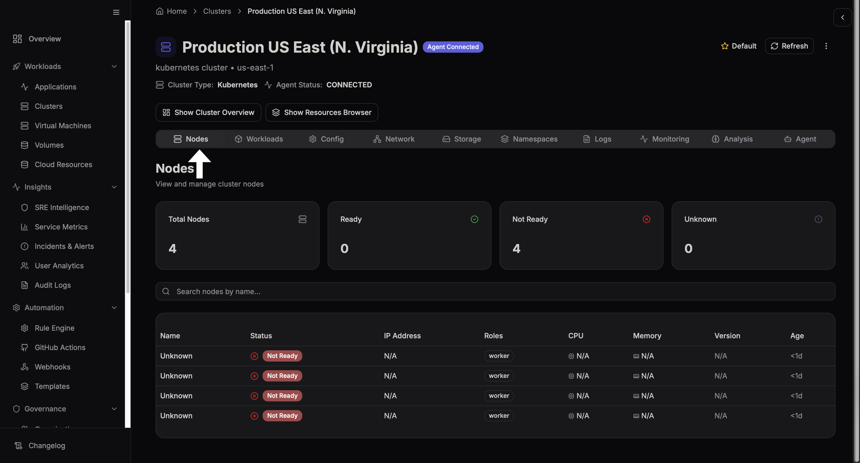Open the Webhooks section in Automation

click(x=53, y=367)
